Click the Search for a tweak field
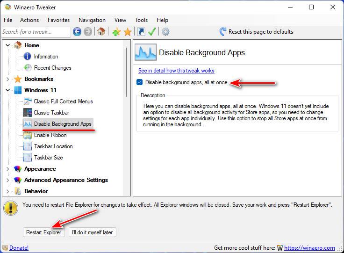The width and height of the screenshot is (344, 253). point(36,32)
